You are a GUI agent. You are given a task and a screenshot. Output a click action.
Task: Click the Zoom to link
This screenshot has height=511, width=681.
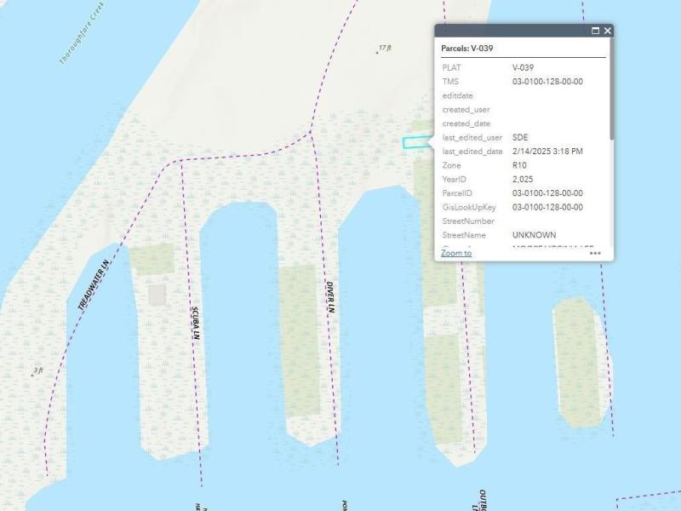(x=456, y=253)
